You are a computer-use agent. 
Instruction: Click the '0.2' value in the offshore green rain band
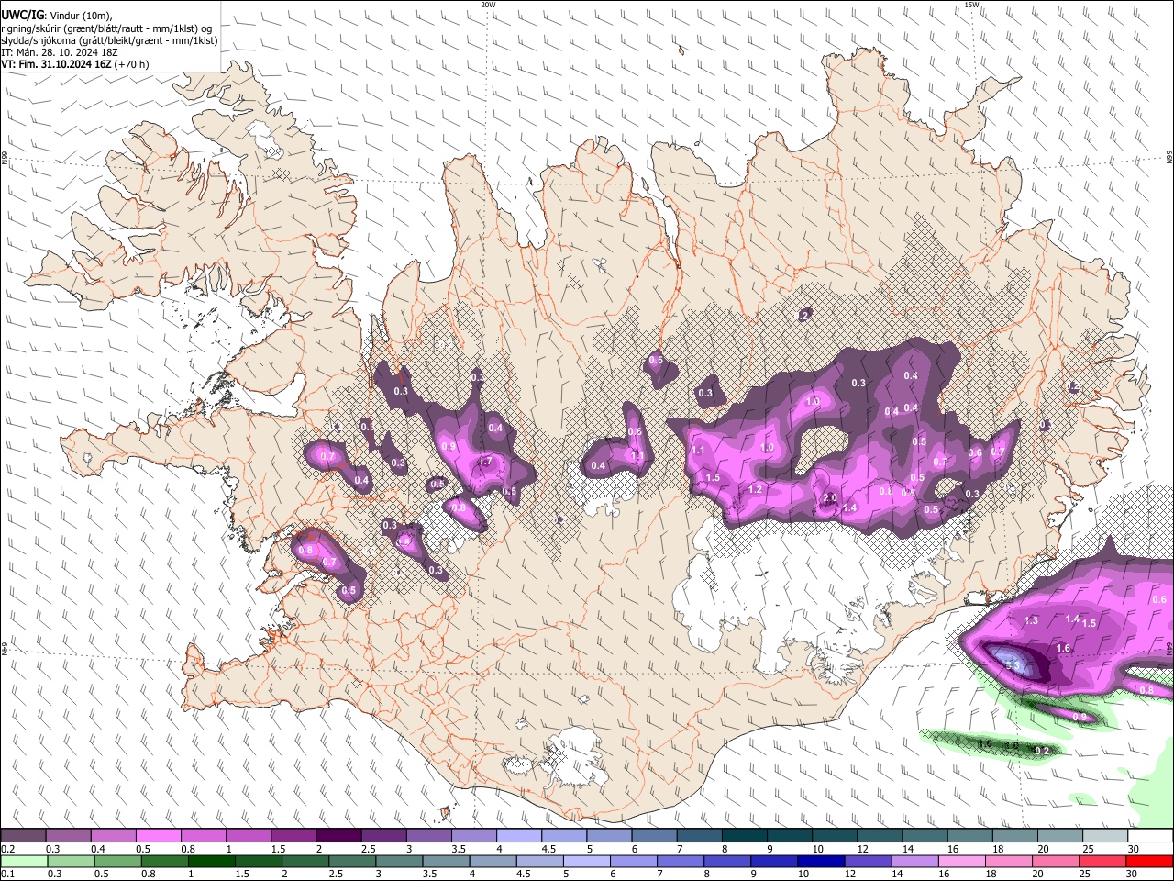coord(1042,751)
